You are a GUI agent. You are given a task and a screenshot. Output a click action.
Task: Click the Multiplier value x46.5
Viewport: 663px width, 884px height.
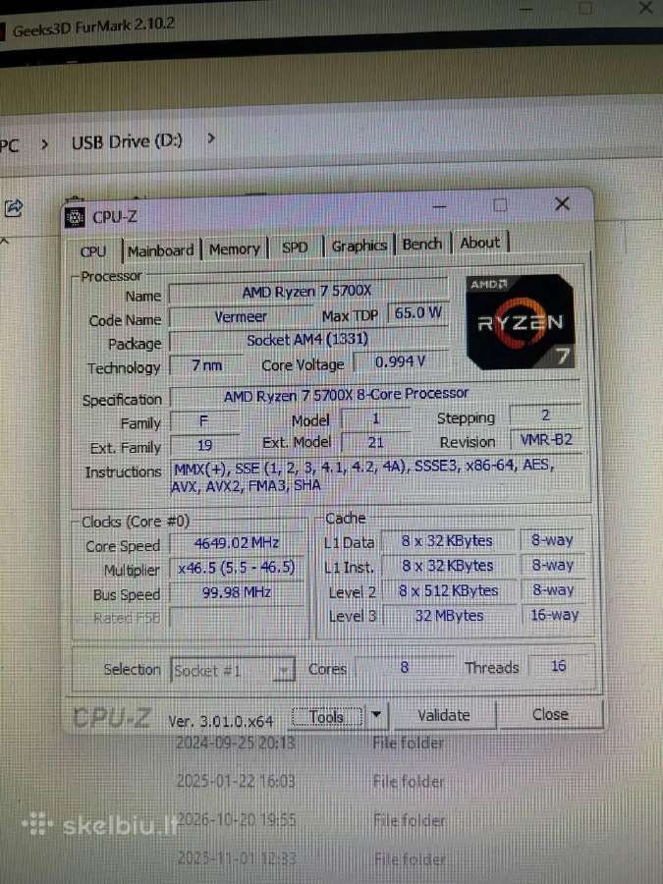pos(237,568)
